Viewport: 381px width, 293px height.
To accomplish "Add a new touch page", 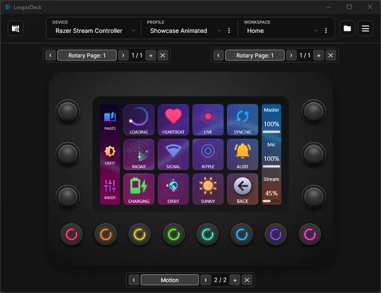I will (x=235, y=280).
